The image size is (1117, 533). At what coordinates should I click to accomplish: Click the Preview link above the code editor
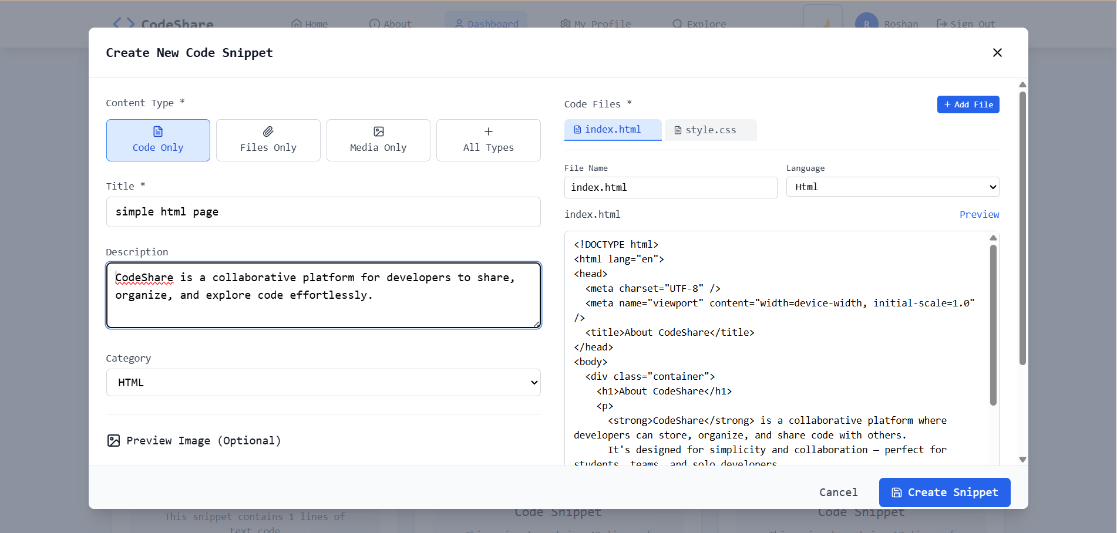(979, 215)
